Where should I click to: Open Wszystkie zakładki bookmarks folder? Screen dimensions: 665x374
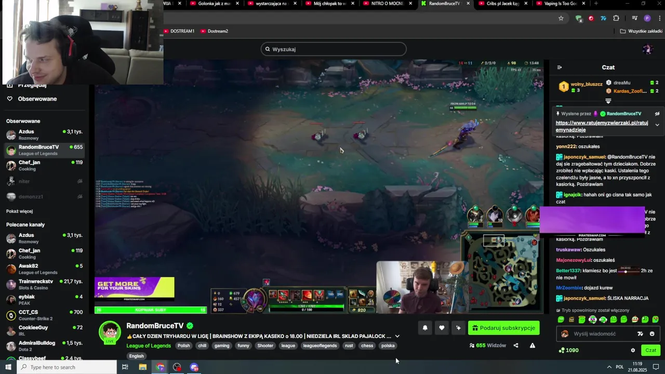pos(641,31)
